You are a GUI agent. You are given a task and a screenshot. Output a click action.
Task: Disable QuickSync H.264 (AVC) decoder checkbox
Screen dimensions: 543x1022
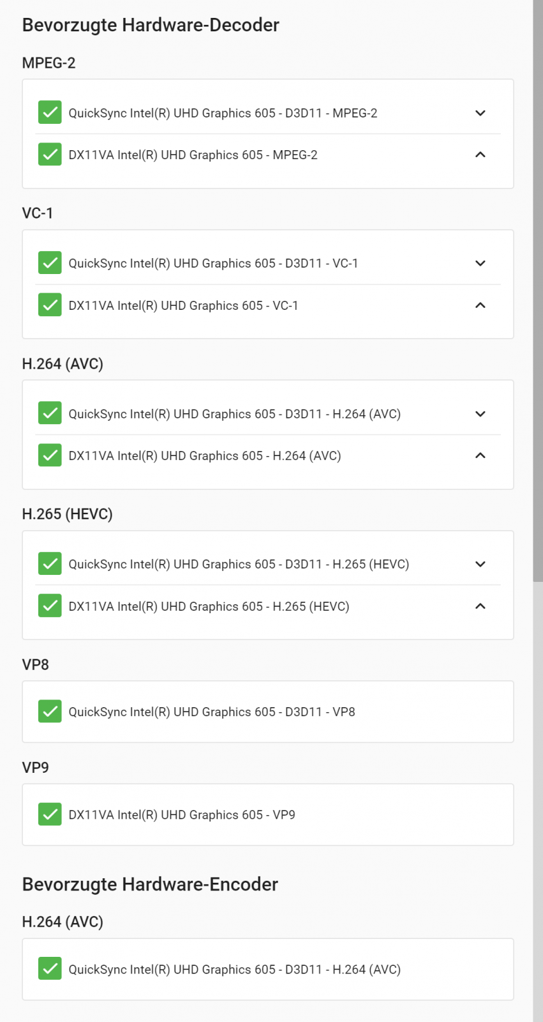tap(50, 413)
